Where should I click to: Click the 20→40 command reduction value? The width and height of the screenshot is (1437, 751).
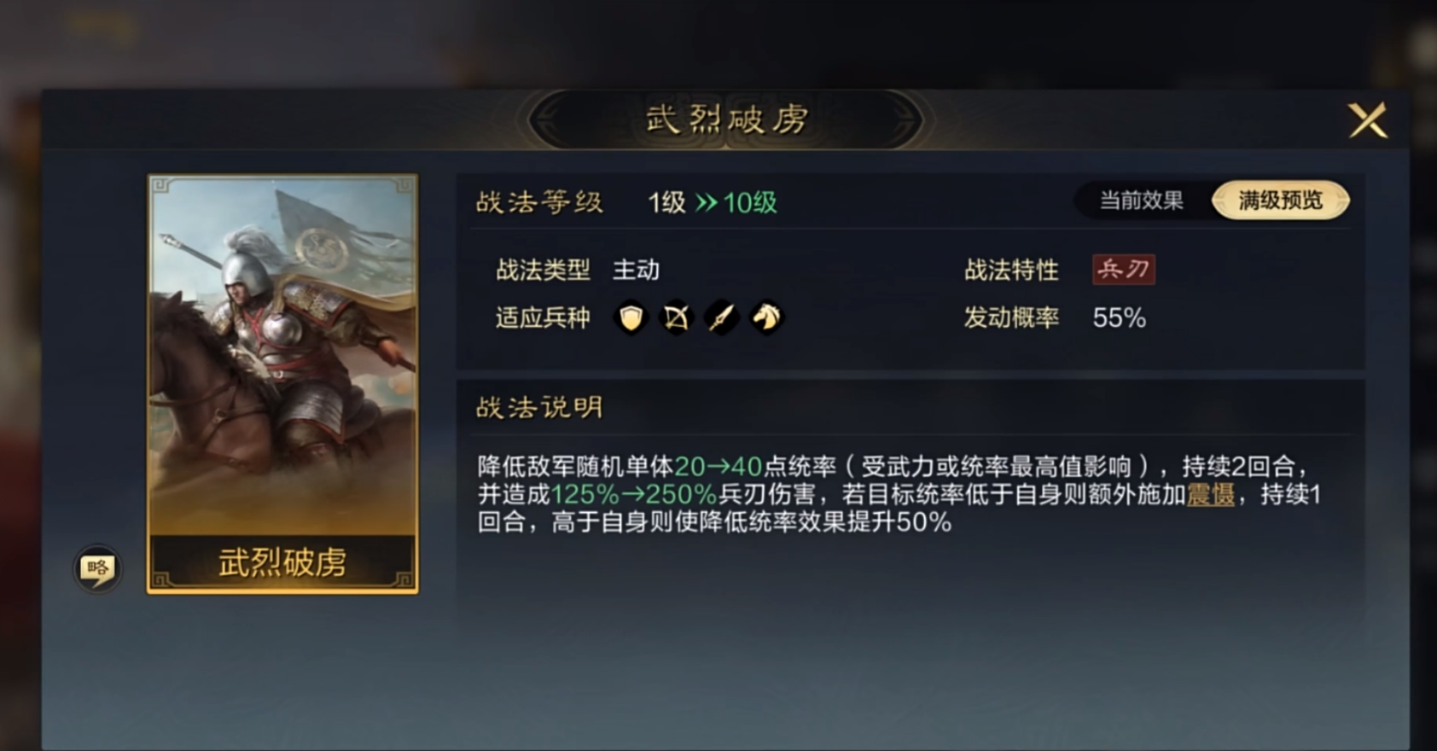pos(718,467)
